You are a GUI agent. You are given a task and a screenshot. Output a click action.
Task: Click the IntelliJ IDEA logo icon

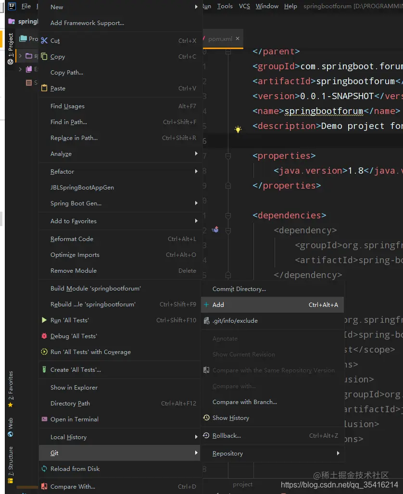(x=12, y=6)
